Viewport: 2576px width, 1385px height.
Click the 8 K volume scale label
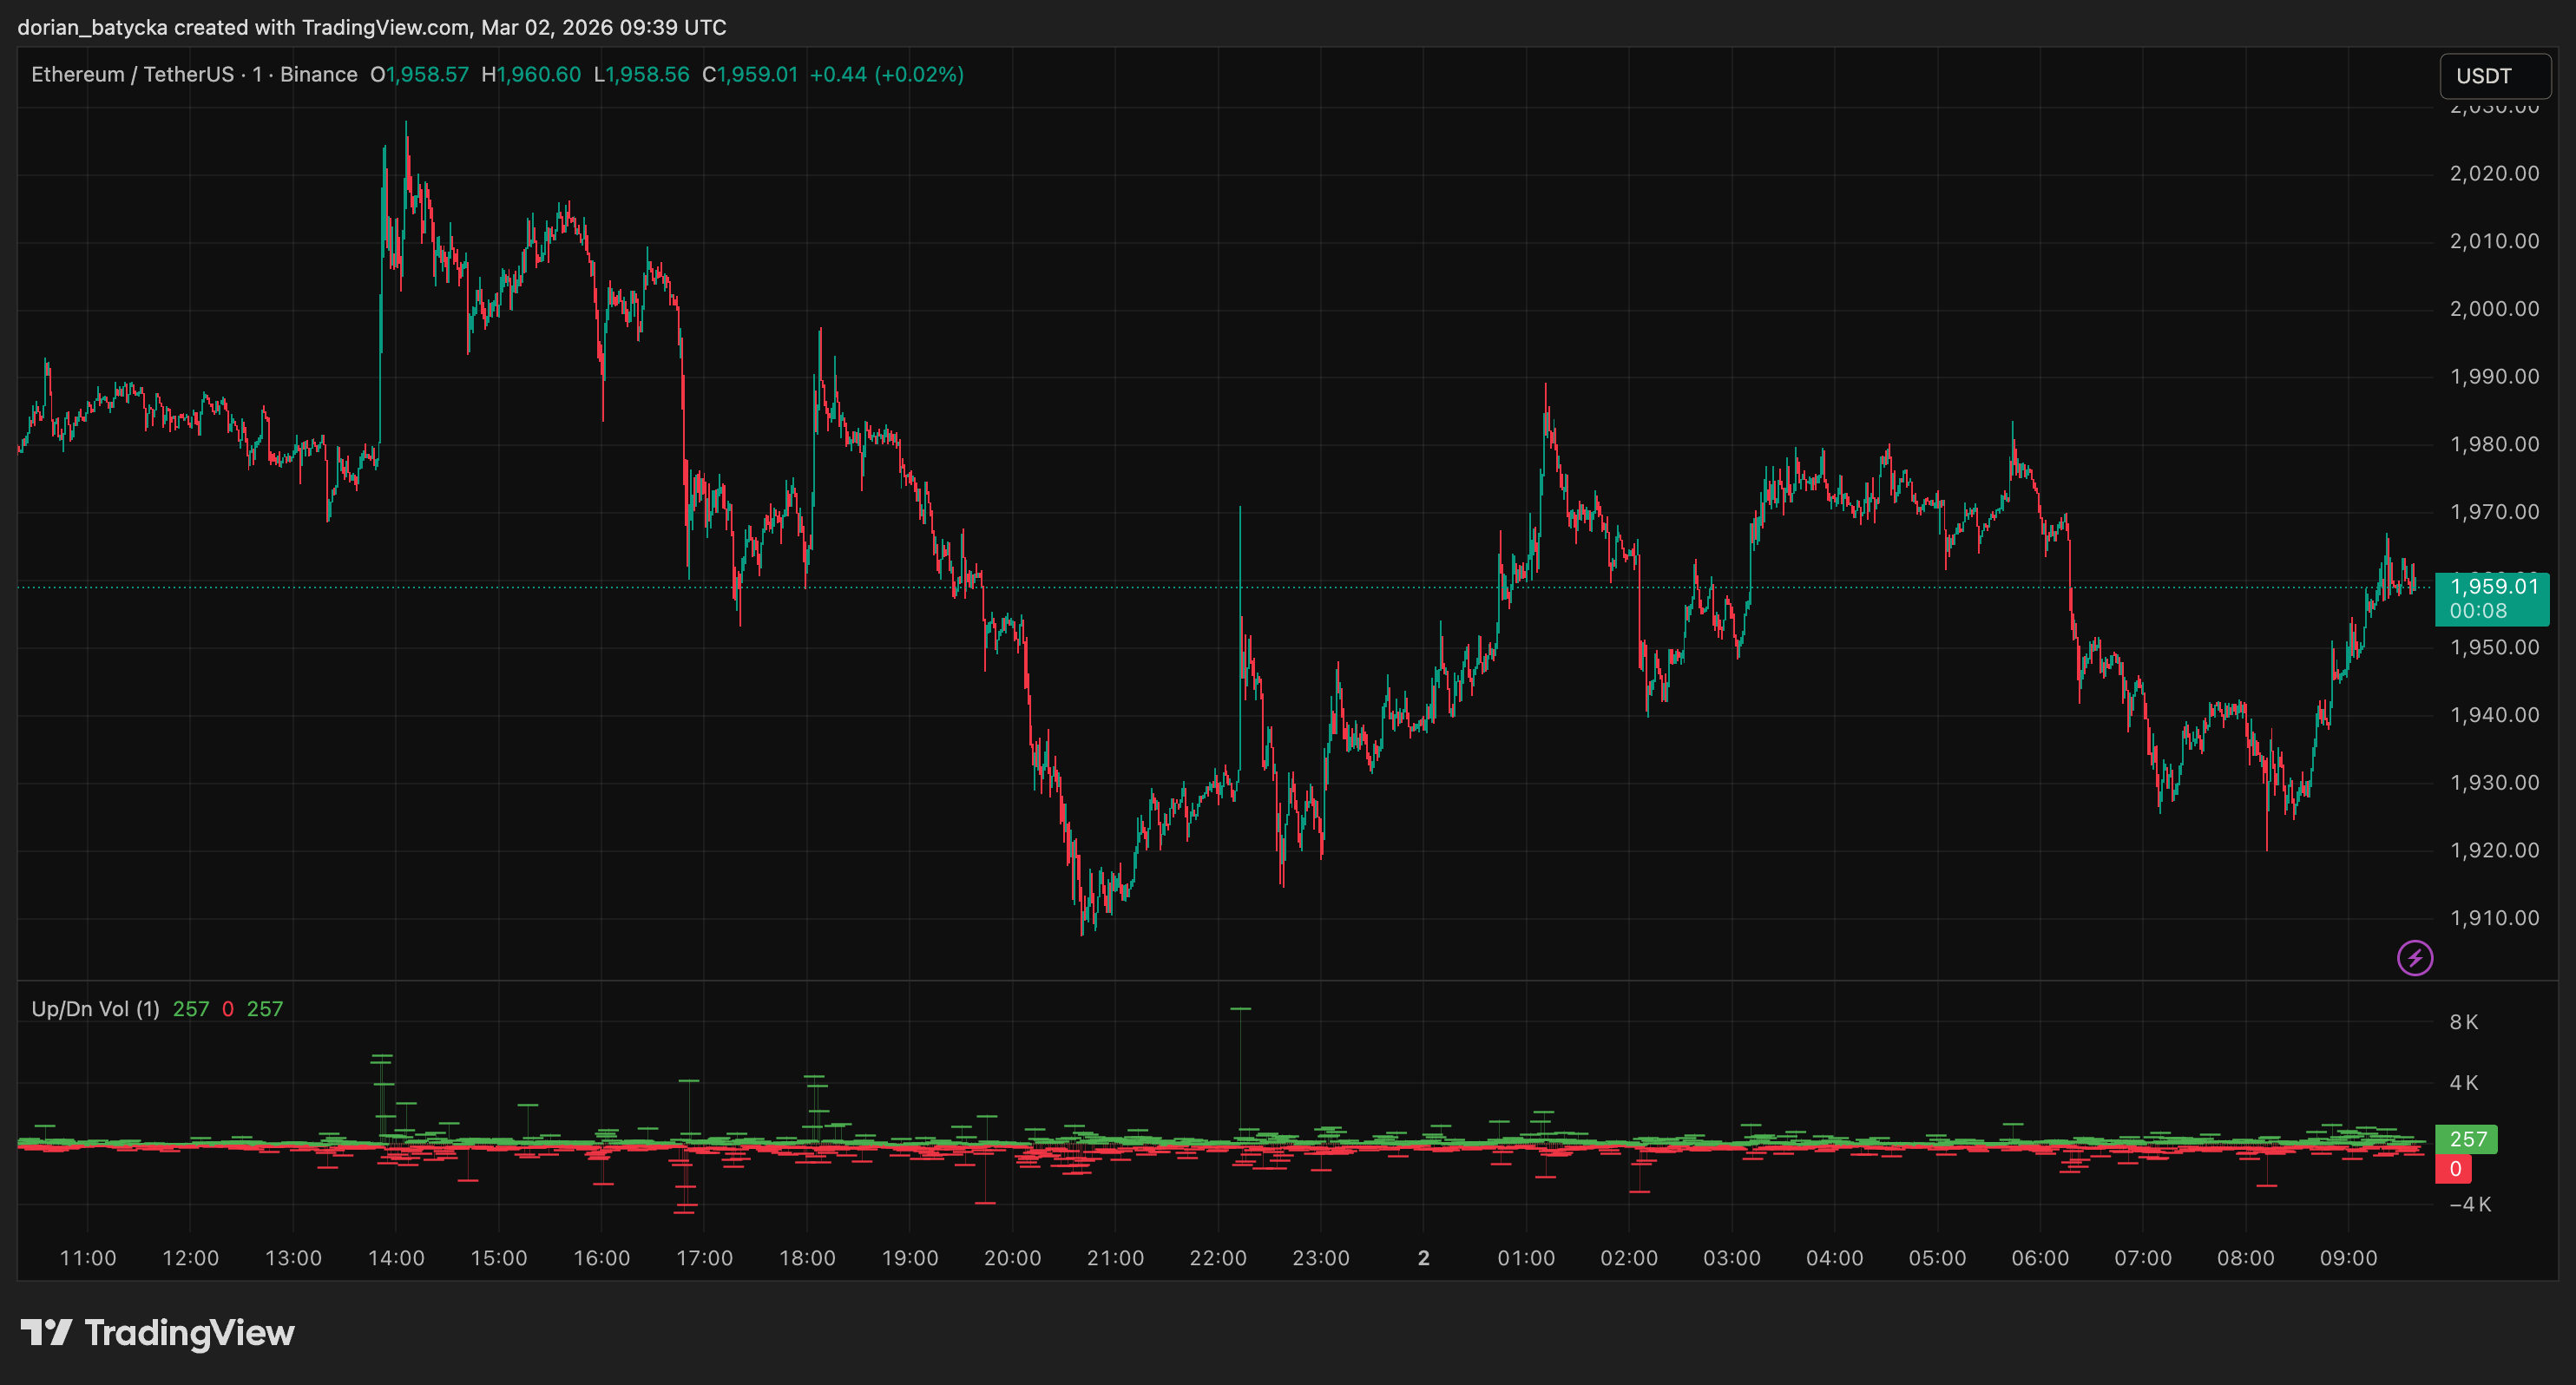2463,1022
